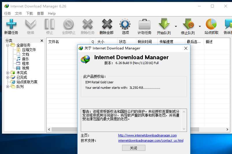Click the download list left scroll arrow
Screen dimensions: 232x154
[x=49, y=129]
